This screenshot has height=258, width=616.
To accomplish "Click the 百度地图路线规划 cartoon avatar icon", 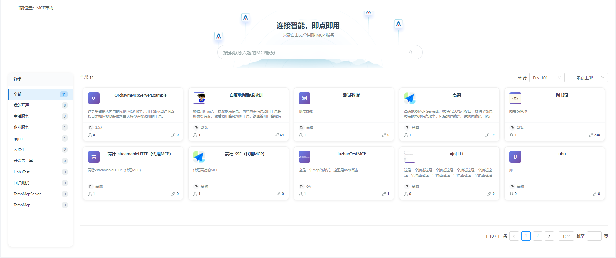I will [x=199, y=98].
